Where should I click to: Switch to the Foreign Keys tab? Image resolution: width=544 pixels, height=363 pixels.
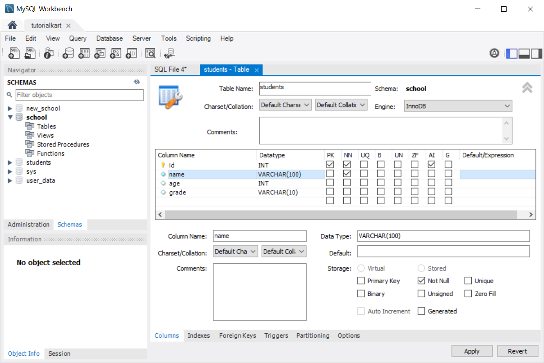(x=237, y=335)
